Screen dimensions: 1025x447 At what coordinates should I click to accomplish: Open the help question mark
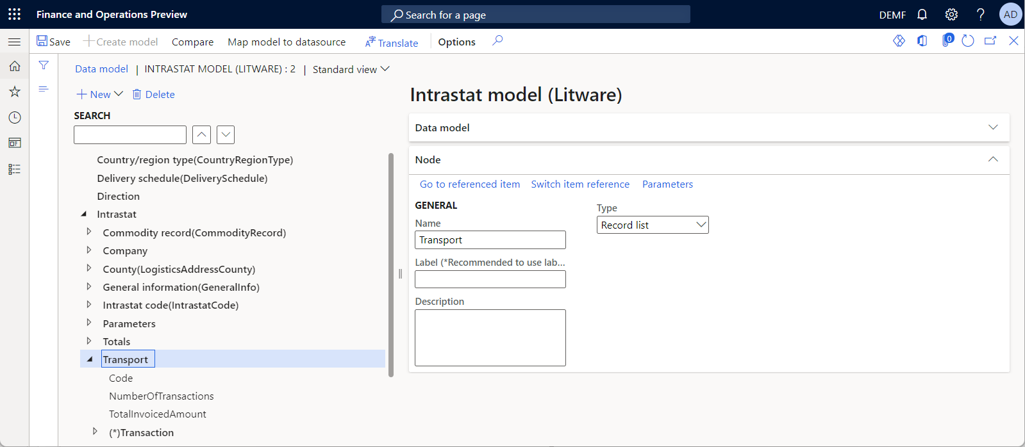(x=981, y=14)
